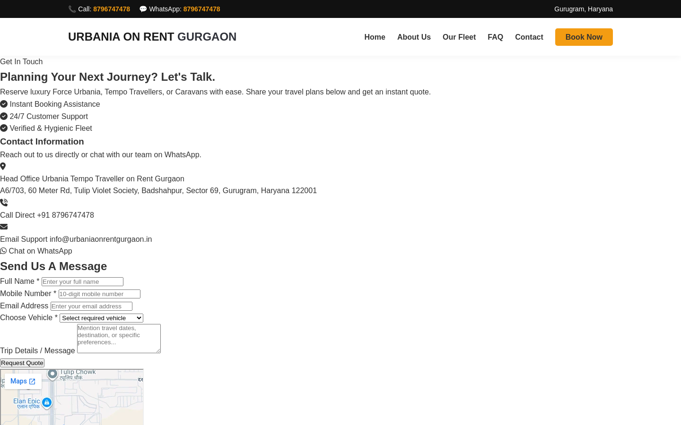Click the address line A6/703, 60 Meter Rd

(158, 190)
